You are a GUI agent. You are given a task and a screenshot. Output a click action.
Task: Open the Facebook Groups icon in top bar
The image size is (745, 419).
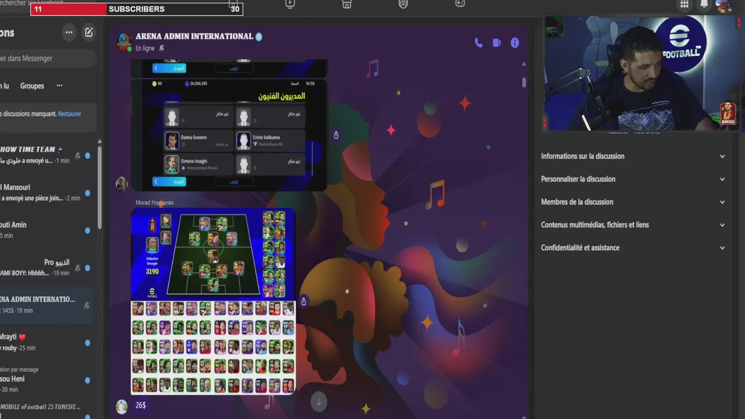click(403, 4)
